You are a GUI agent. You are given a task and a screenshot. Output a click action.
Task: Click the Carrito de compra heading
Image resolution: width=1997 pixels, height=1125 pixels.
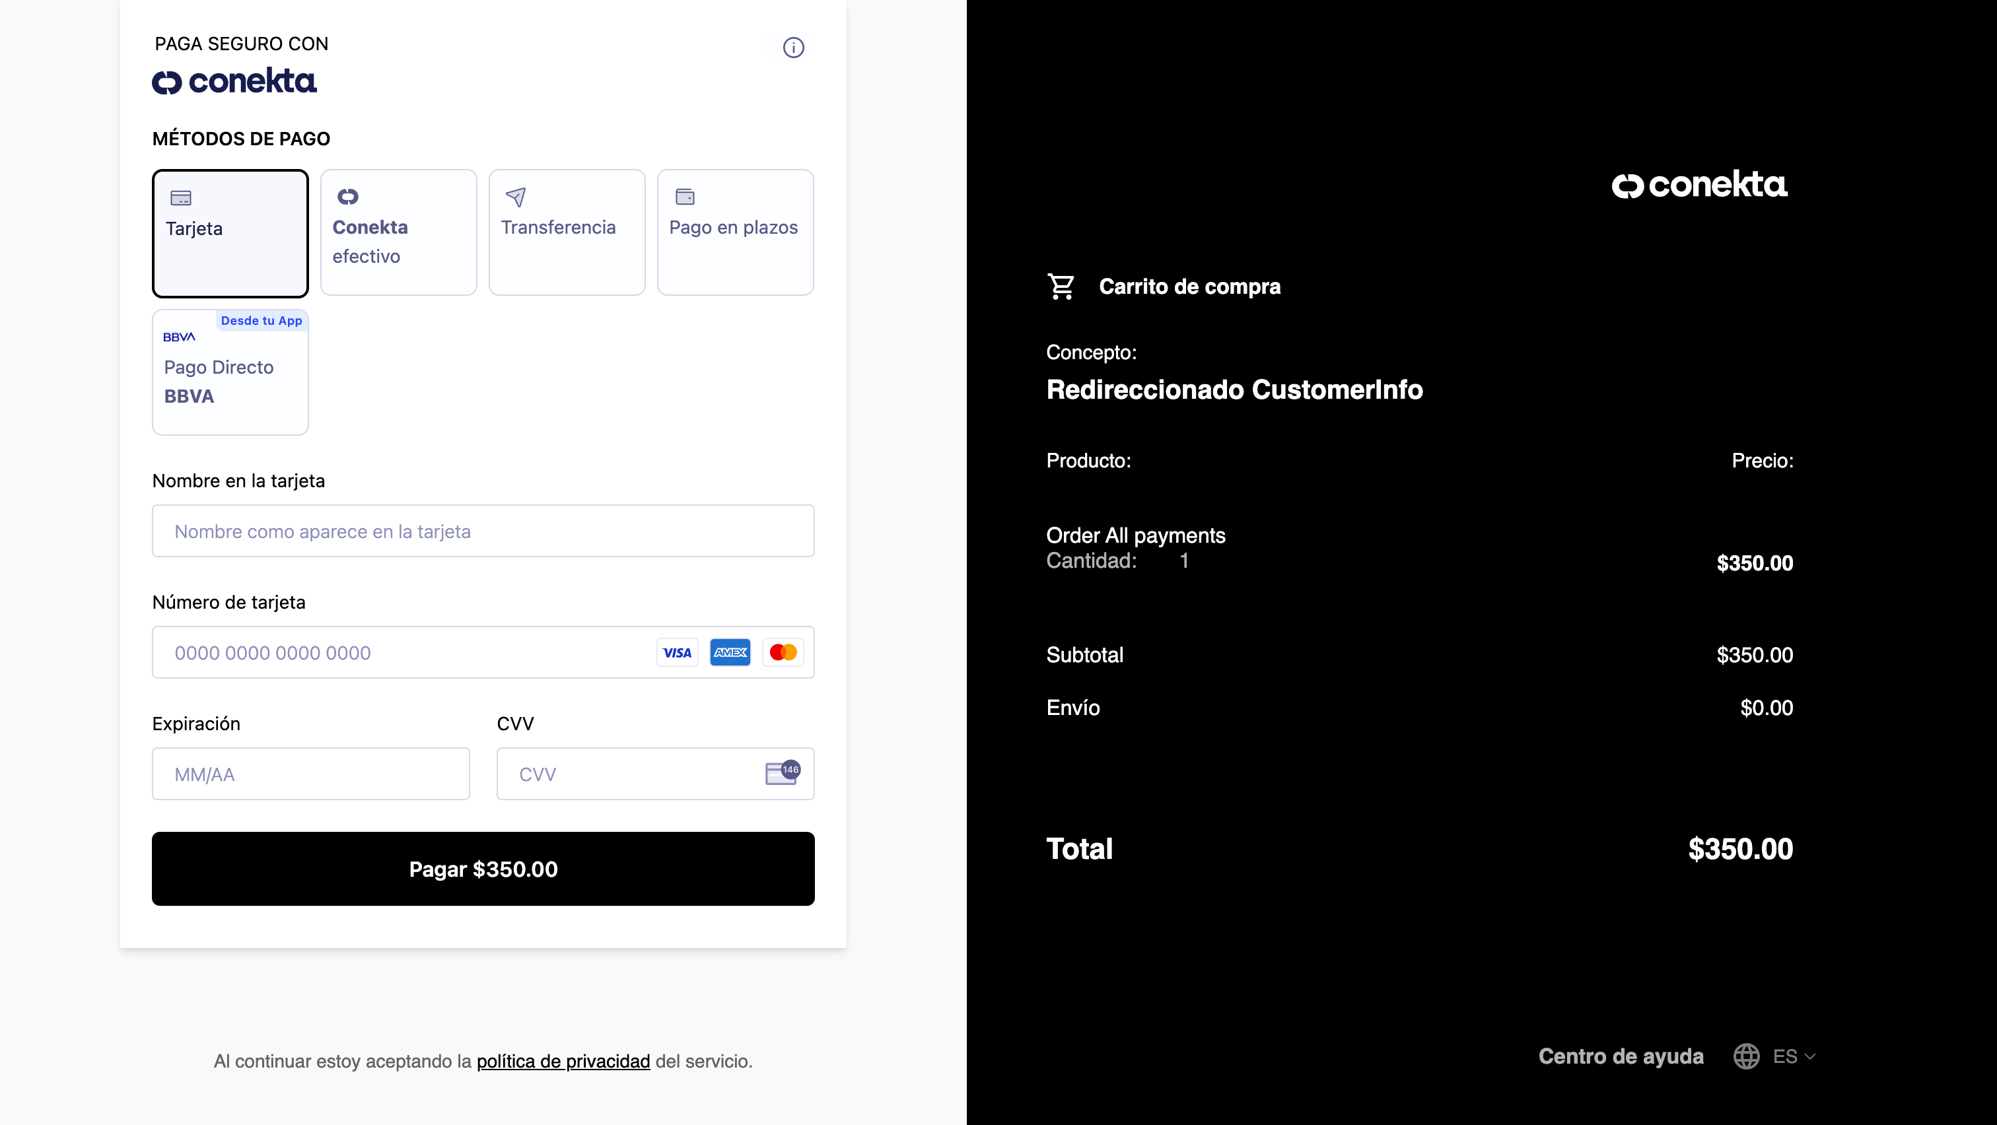(1190, 287)
